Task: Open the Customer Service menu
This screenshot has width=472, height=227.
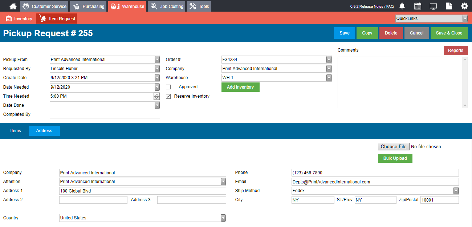Action: [x=44, y=6]
